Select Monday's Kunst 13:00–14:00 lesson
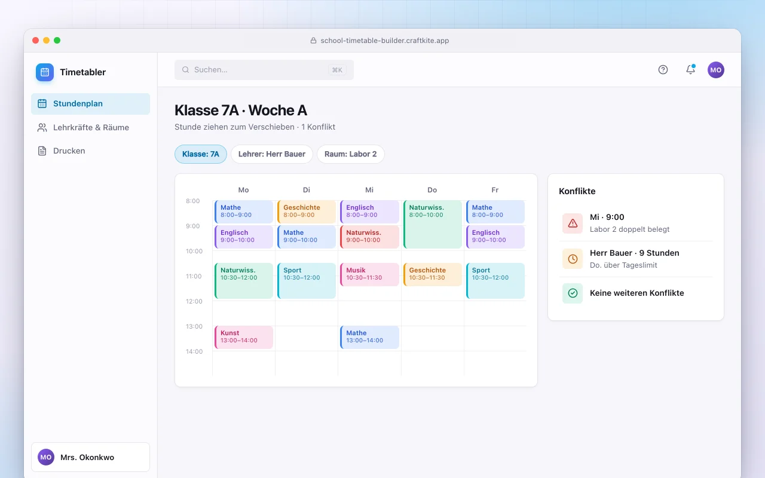765x478 pixels. 244,337
